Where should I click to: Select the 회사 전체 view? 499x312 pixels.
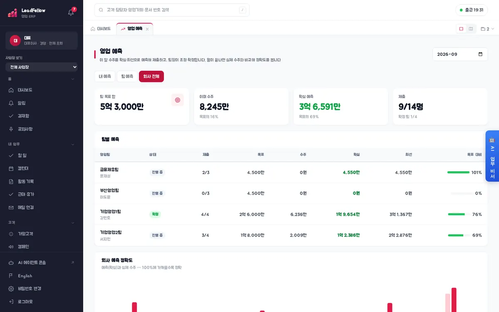(x=151, y=77)
